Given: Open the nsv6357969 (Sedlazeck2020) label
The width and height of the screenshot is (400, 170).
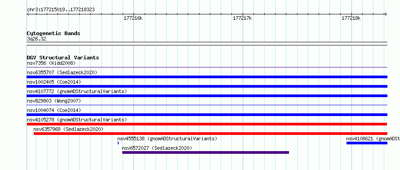Looking at the screenshot, I should 68,129.
